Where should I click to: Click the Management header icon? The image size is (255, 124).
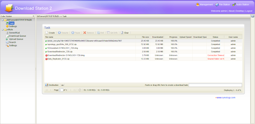198,4
